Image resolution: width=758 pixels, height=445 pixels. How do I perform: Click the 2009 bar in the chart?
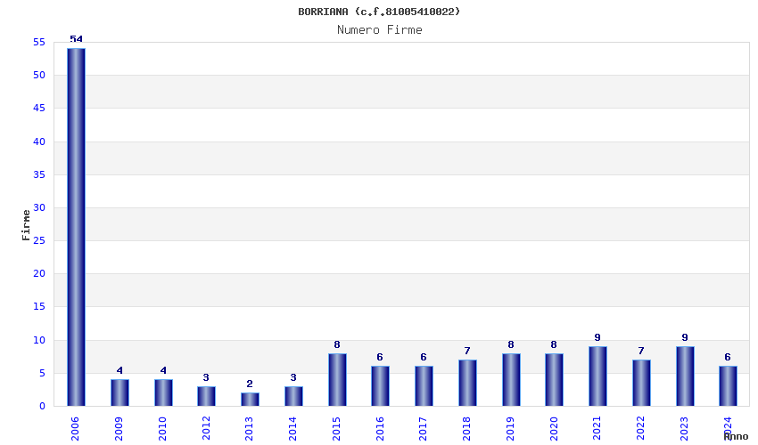[119, 392]
